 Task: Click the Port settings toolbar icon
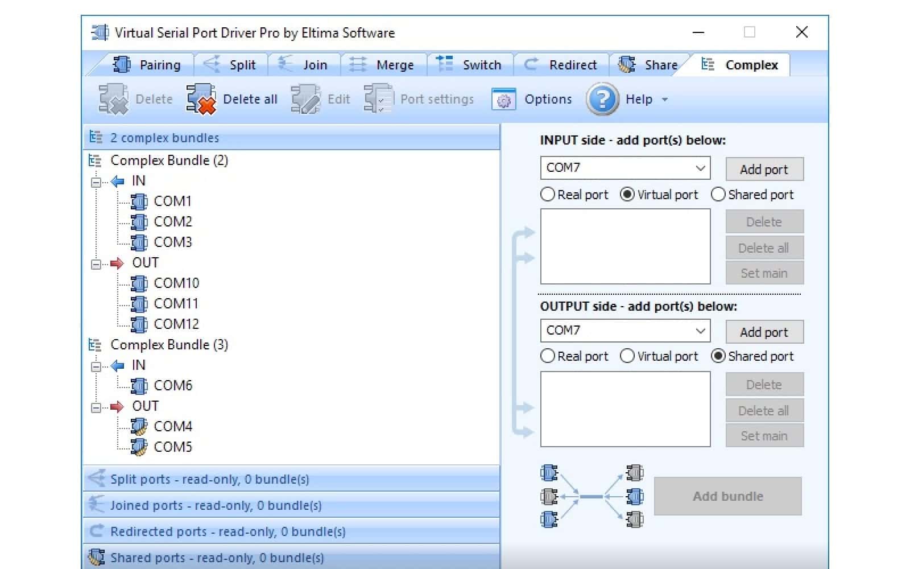pyautogui.click(x=379, y=99)
